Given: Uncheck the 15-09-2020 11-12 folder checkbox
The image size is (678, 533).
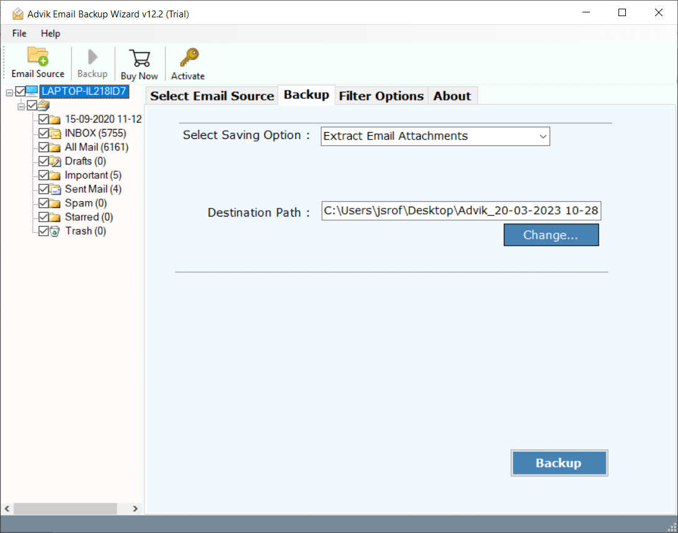Looking at the screenshot, I should click(43, 119).
